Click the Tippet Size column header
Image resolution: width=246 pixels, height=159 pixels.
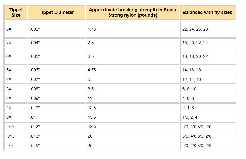coord(16,13)
